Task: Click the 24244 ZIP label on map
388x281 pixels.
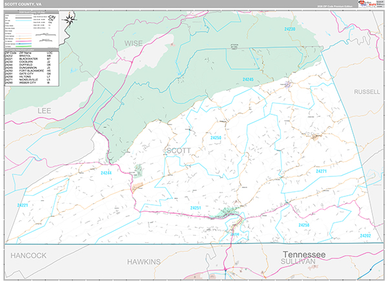Action: pos(106,172)
